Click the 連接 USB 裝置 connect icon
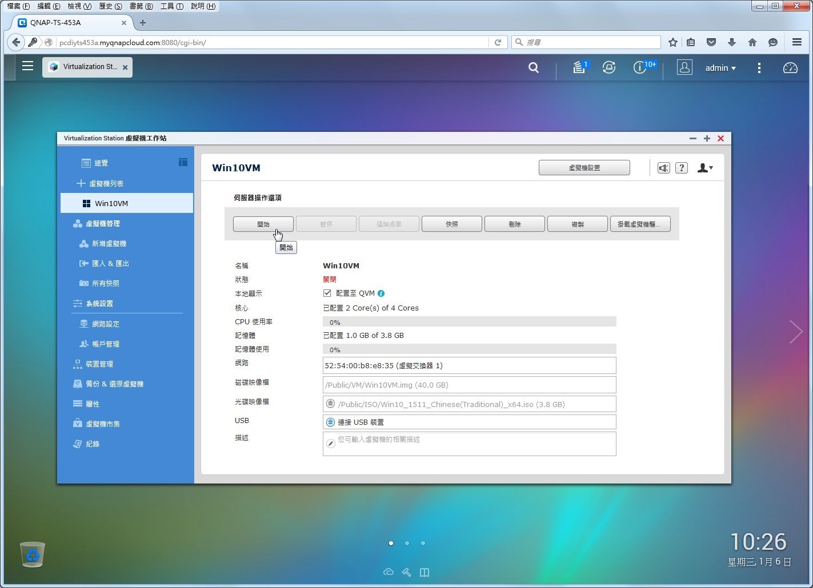The image size is (813, 588). (330, 422)
